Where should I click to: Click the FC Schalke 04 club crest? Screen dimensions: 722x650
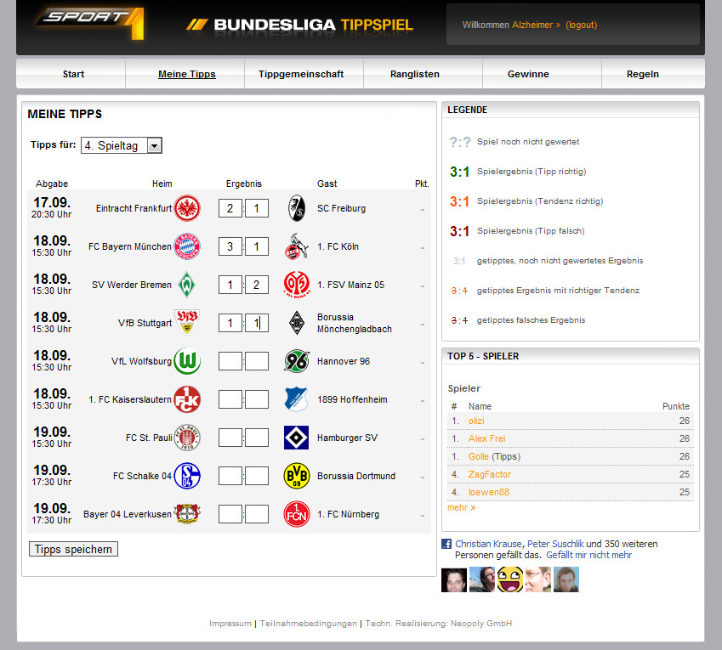coord(187,476)
